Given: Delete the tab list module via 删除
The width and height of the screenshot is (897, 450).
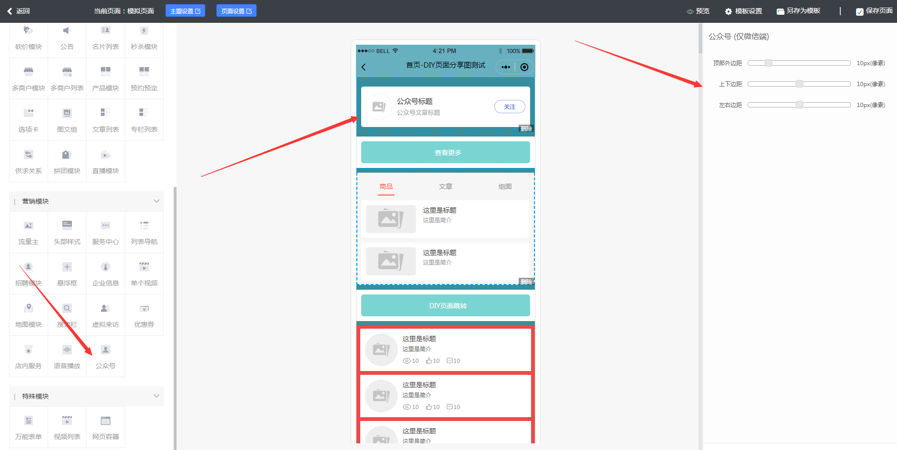Looking at the screenshot, I should click(x=526, y=282).
